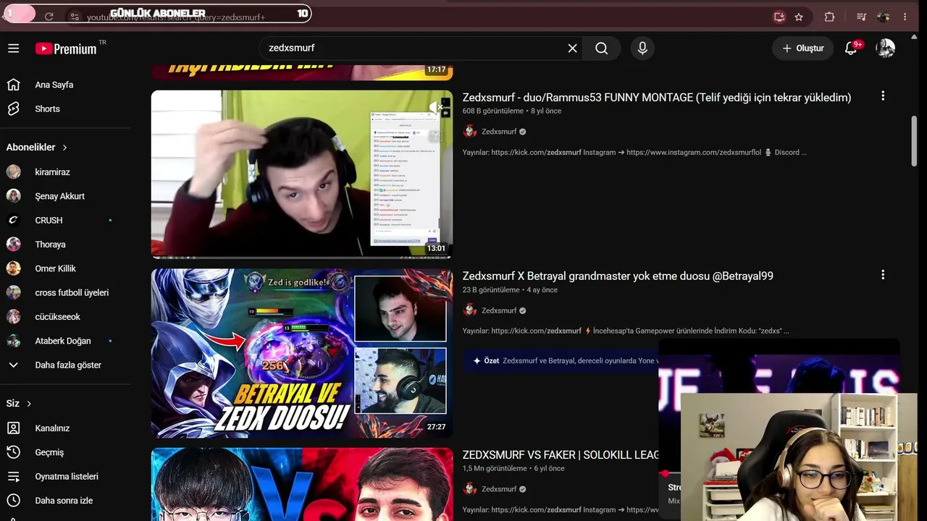
Task: Visit Zedxsmurf channel name under FUNNY MONTAGE
Action: (x=499, y=132)
